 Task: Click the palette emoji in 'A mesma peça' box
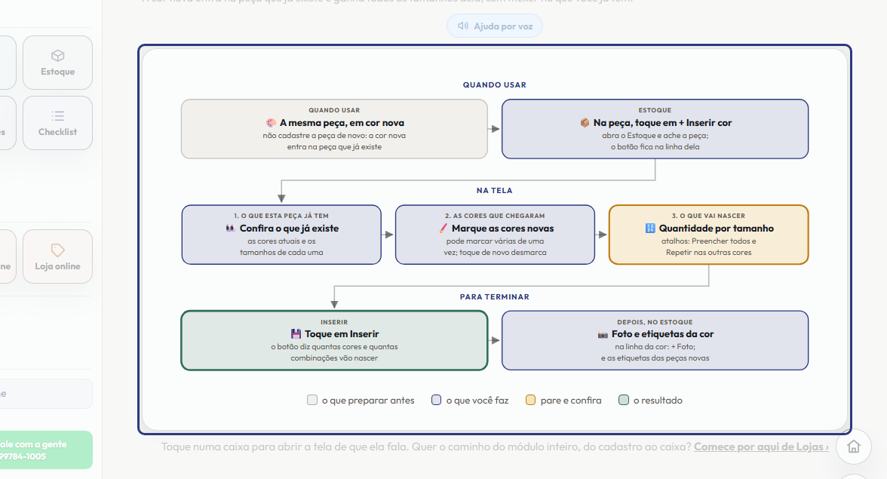[271, 123]
